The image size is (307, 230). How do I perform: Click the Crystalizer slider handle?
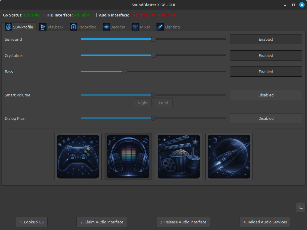(x=153, y=55)
